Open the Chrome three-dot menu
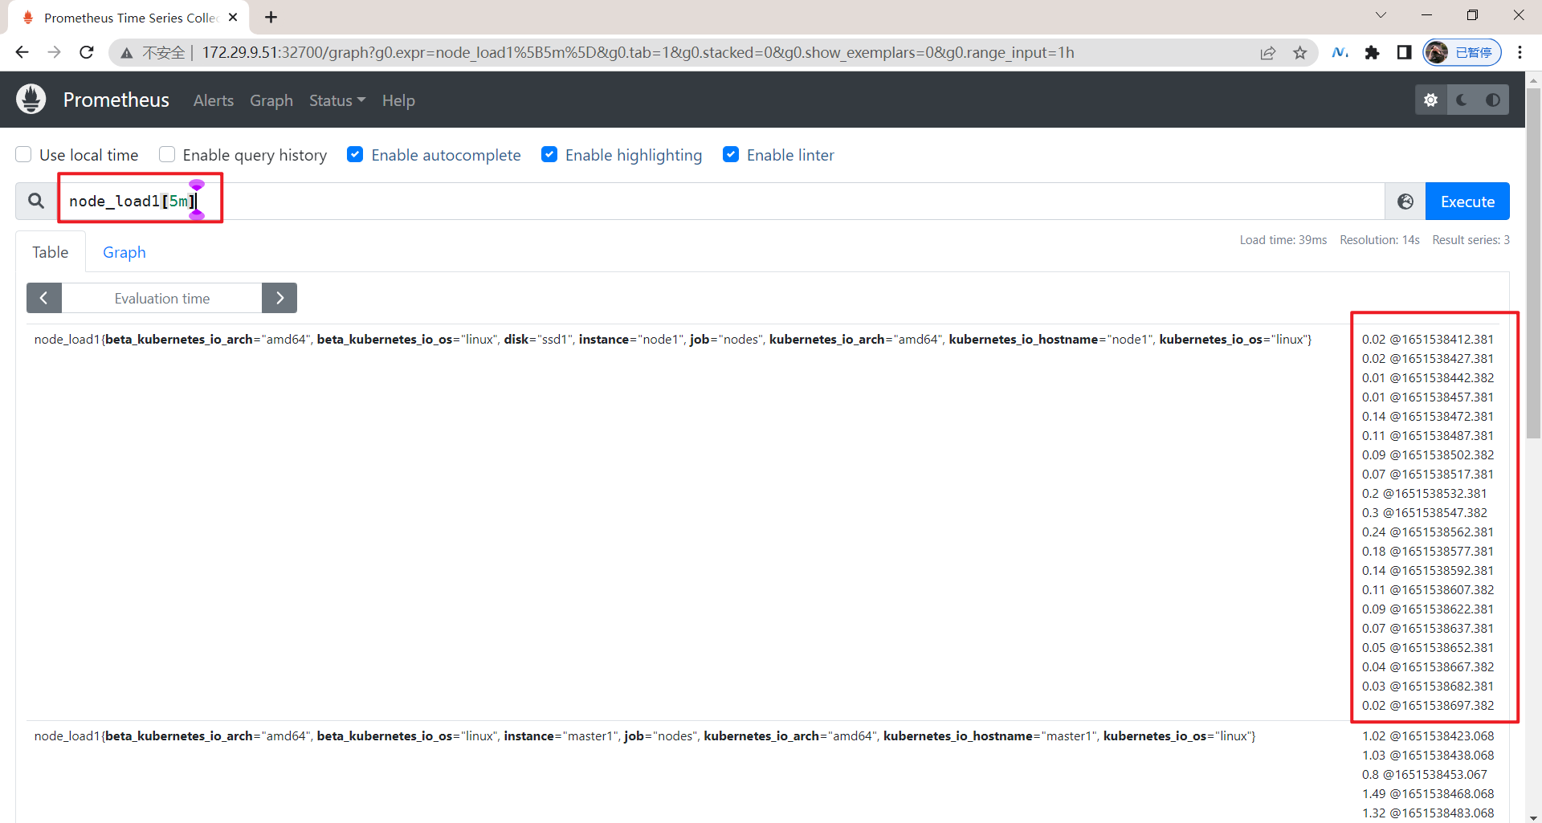The image size is (1542, 823). (x=1520, y=52)
